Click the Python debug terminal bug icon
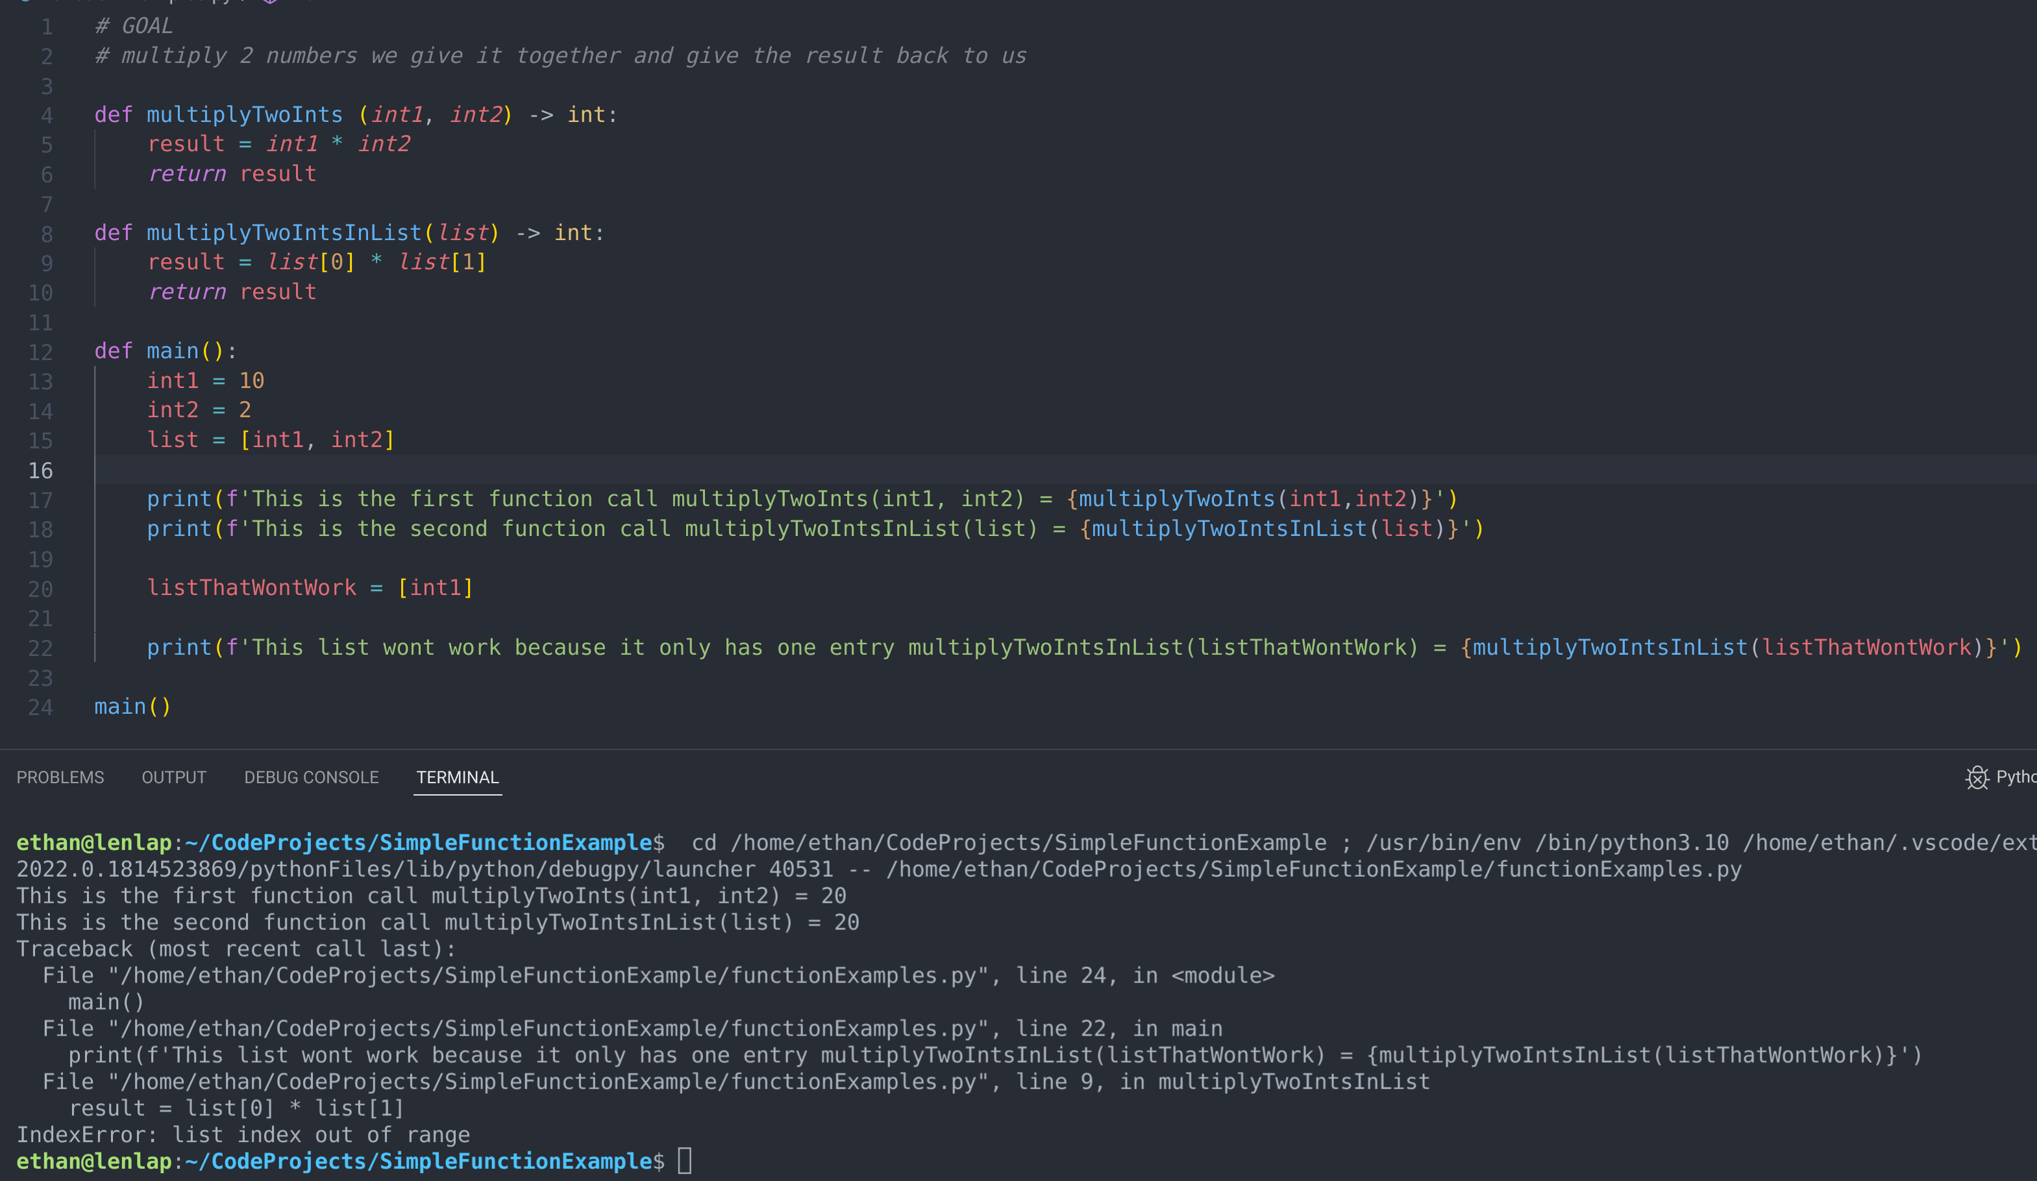 (x=1977, y=777)
